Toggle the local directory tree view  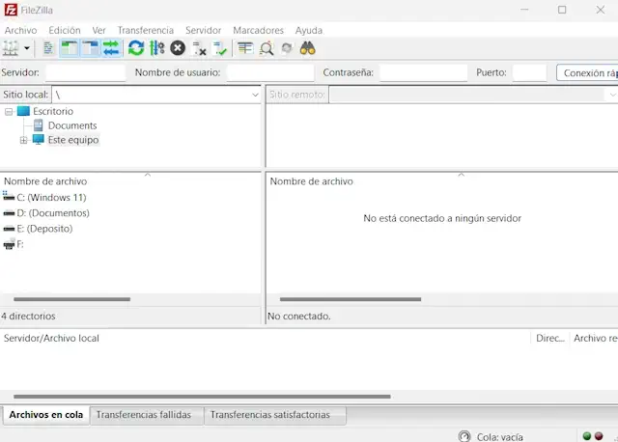(x=70, y=48)
